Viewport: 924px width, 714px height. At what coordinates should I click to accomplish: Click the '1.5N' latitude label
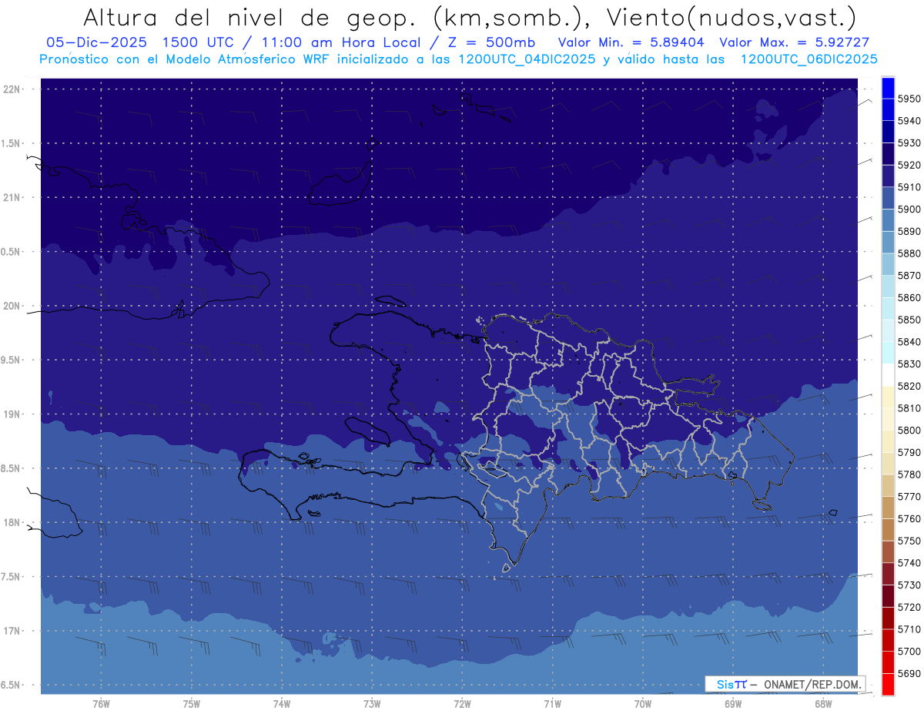(12, 143)
